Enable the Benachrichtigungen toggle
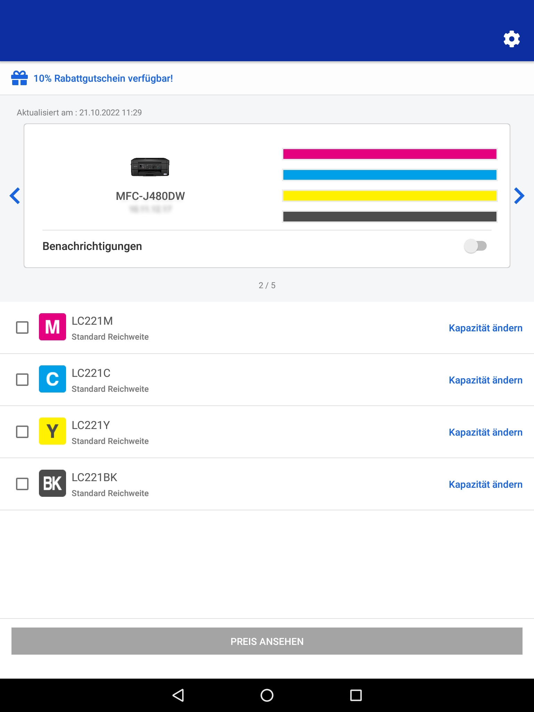Image resolution: width=534 pixels, height=712 pixels. [x=475, y=246]
